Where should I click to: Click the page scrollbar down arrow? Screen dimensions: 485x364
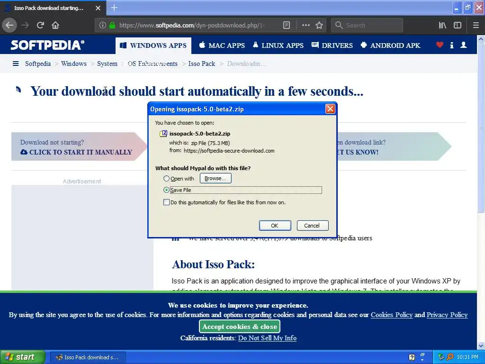tap(481, 346)
